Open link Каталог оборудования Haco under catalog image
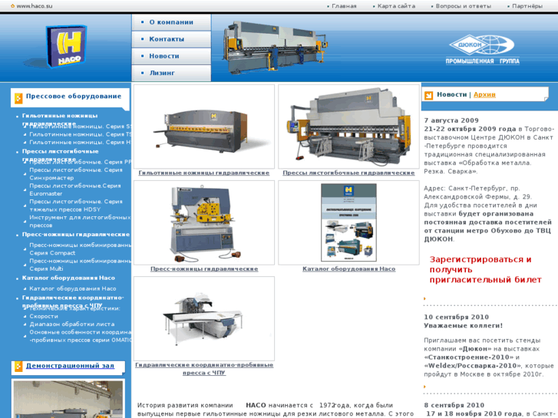The width and height of the screenshot is (558, 418). coord(348,269)
